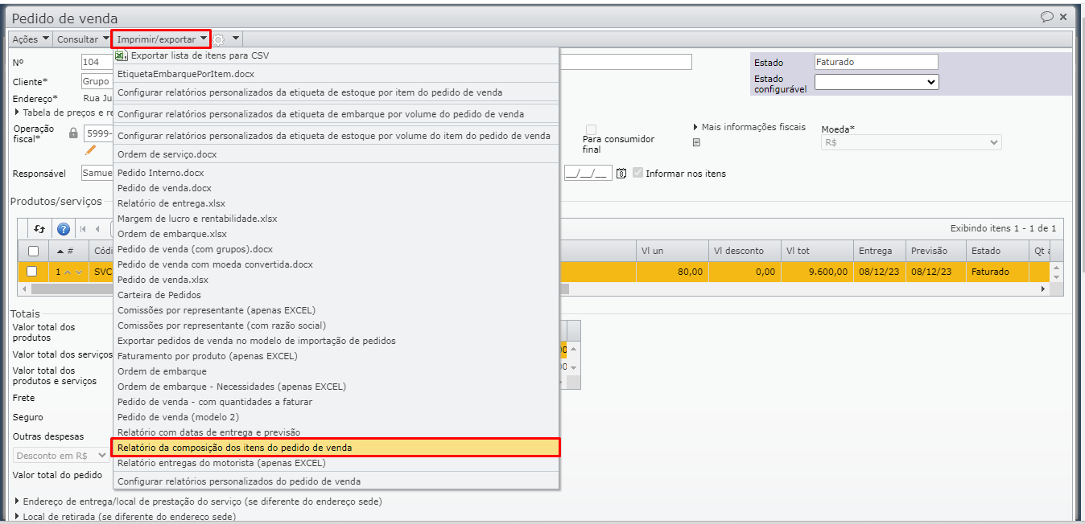Choose Pedido de venda.xlsx

click(336, 280)
